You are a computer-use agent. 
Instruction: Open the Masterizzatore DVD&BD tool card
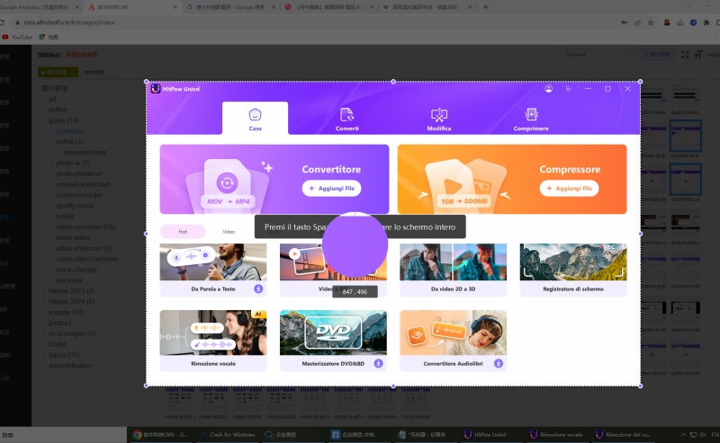click(333, 340)
